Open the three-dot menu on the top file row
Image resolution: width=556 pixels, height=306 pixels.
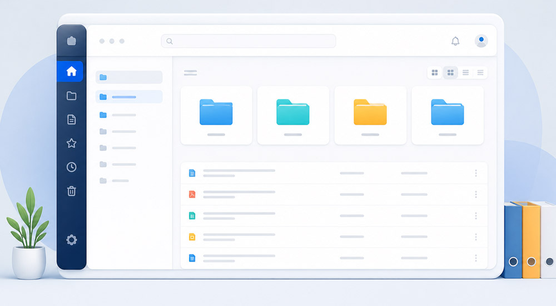tap(476, 173)
